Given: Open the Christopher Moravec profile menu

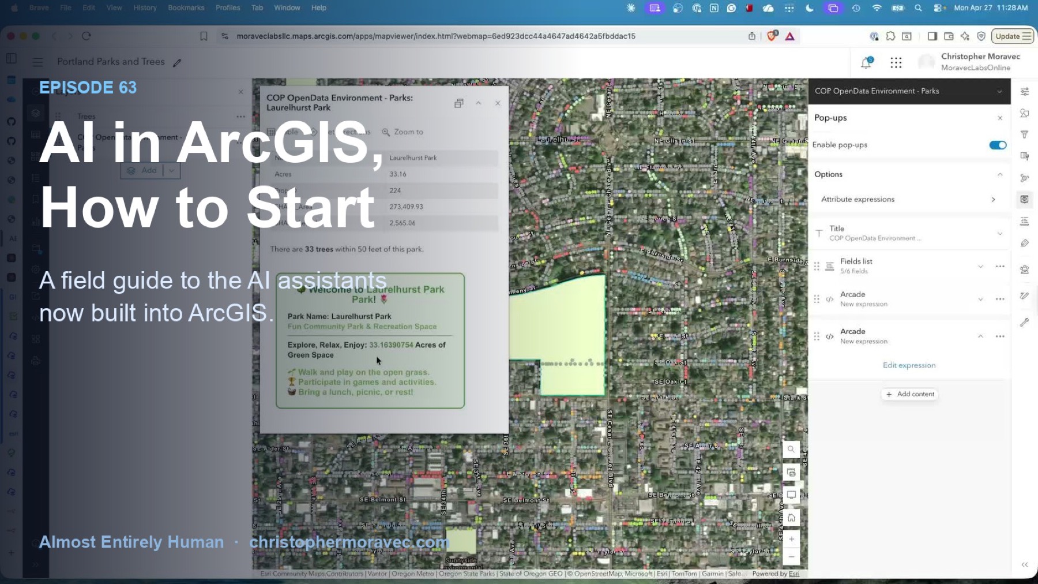Looking at the screenshot, I should click(969, 62).
